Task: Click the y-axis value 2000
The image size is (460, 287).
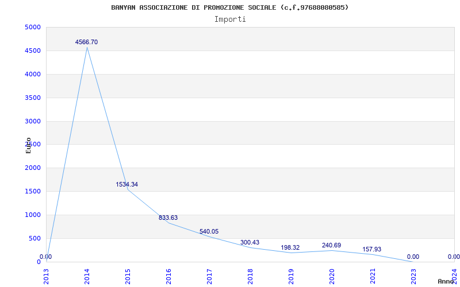Action: click(x=33, y=168)
